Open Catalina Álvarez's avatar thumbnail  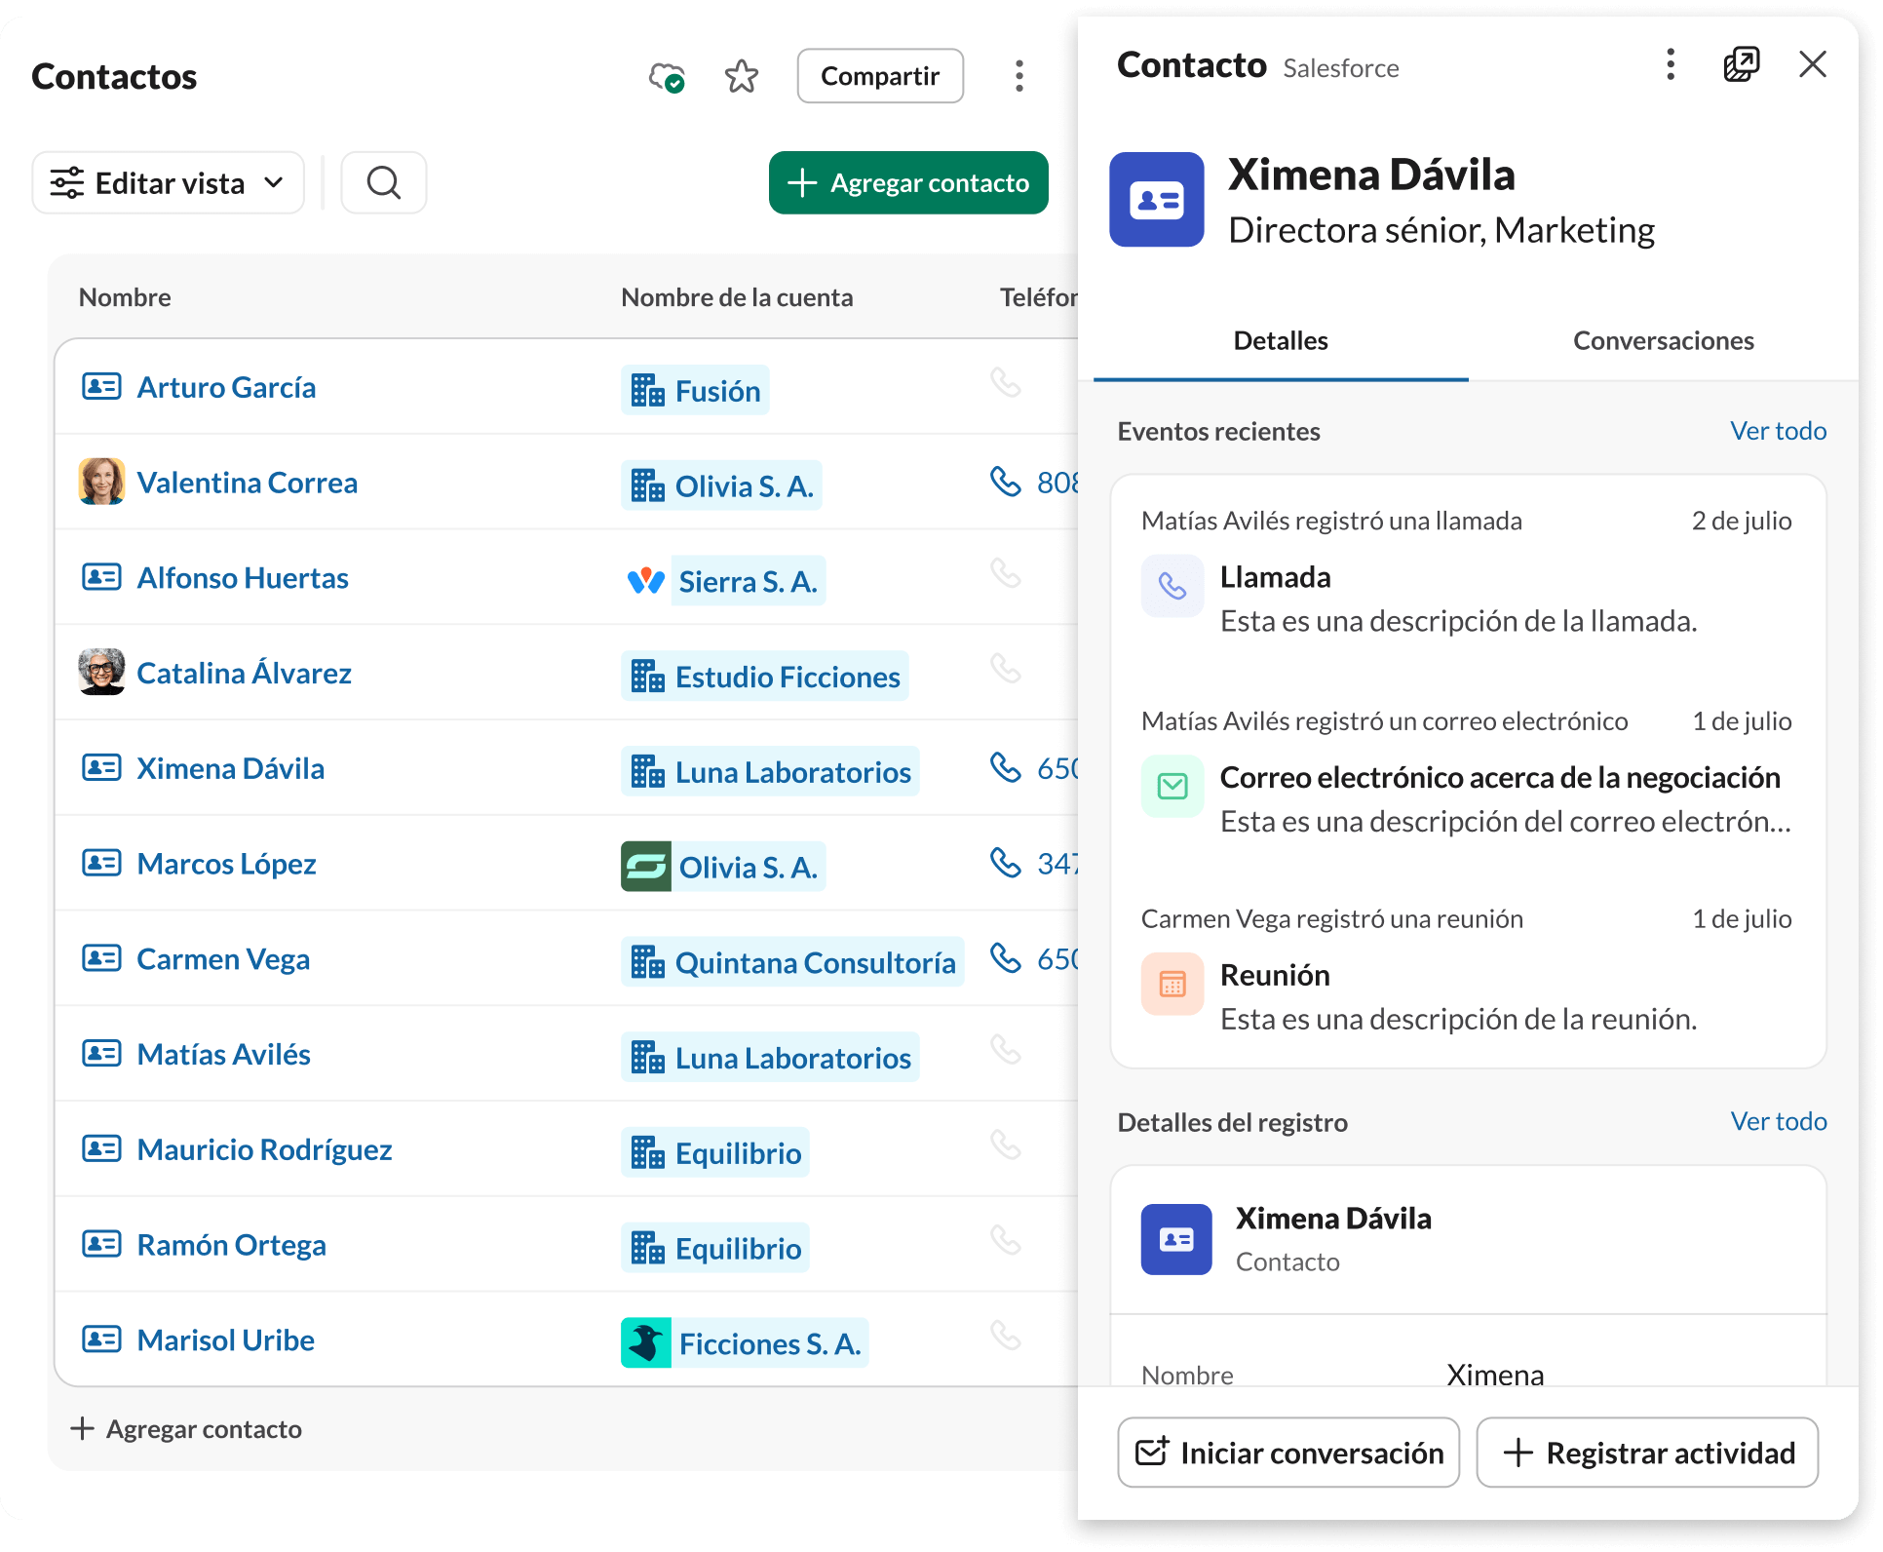[x=101, y=672]
